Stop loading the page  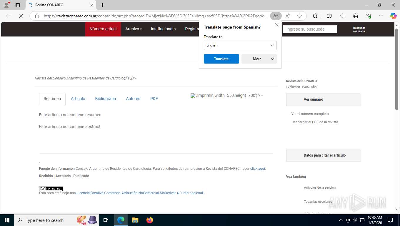tap(21, 16)
